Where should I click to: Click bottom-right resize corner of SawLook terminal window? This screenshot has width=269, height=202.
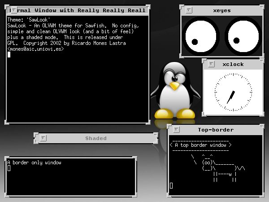pyautogui.click(x=148, y=122)
